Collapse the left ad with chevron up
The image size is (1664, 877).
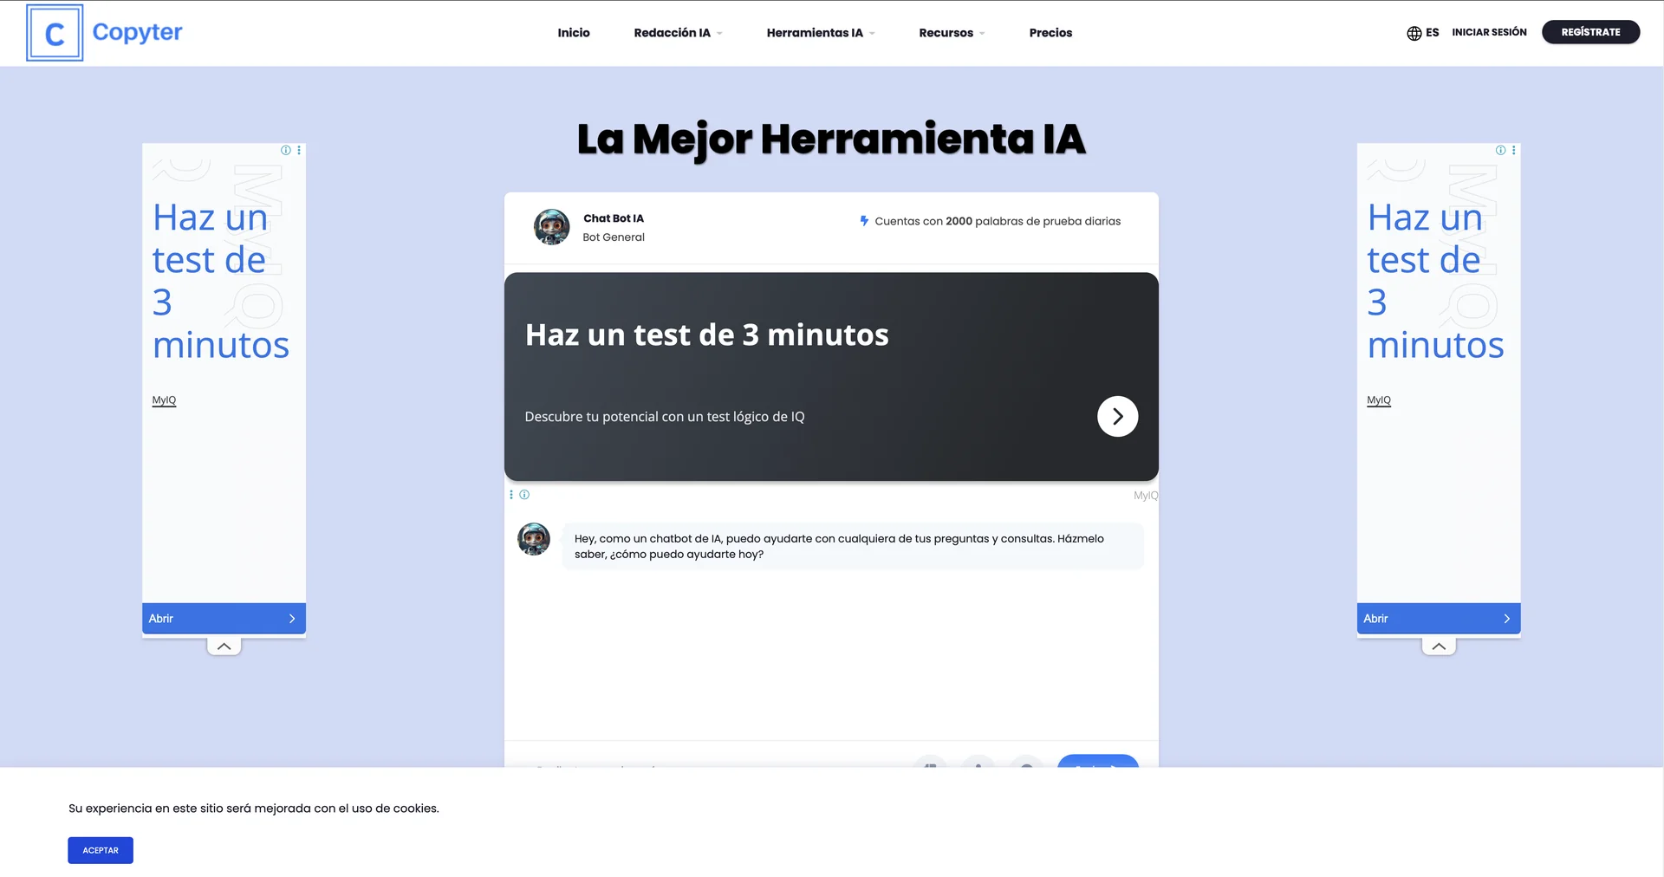224,646
